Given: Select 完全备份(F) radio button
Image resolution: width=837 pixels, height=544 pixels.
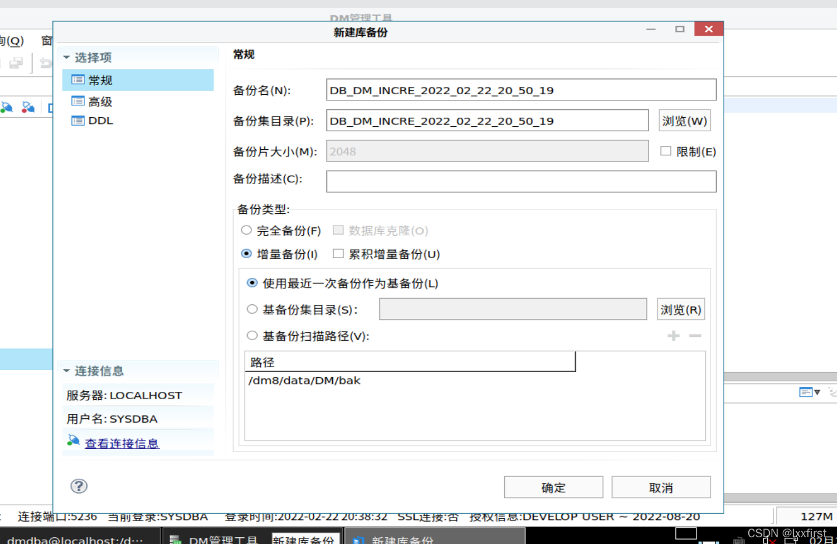Looking at the screenshot, I should coord(247,230).
